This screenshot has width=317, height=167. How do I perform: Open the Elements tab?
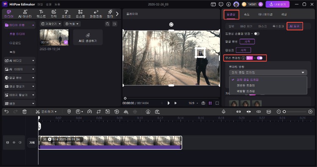(x=80, y=14)
